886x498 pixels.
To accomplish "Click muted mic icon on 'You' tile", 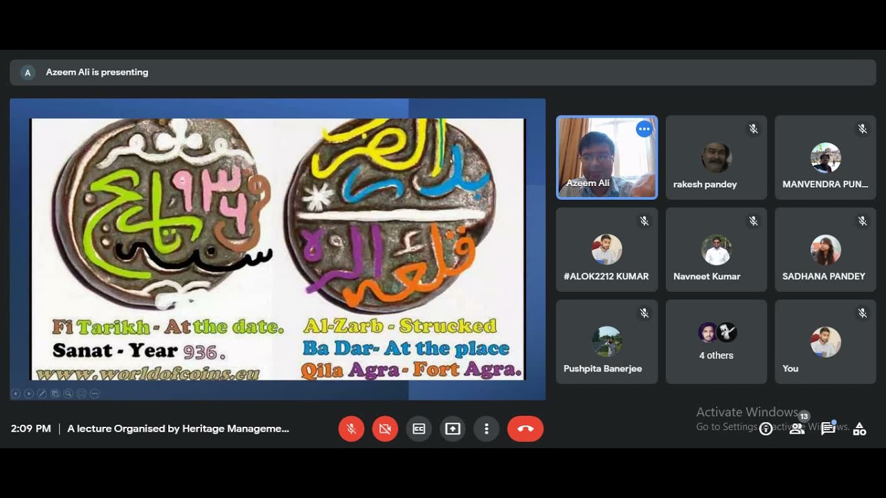I will (862, 313).
